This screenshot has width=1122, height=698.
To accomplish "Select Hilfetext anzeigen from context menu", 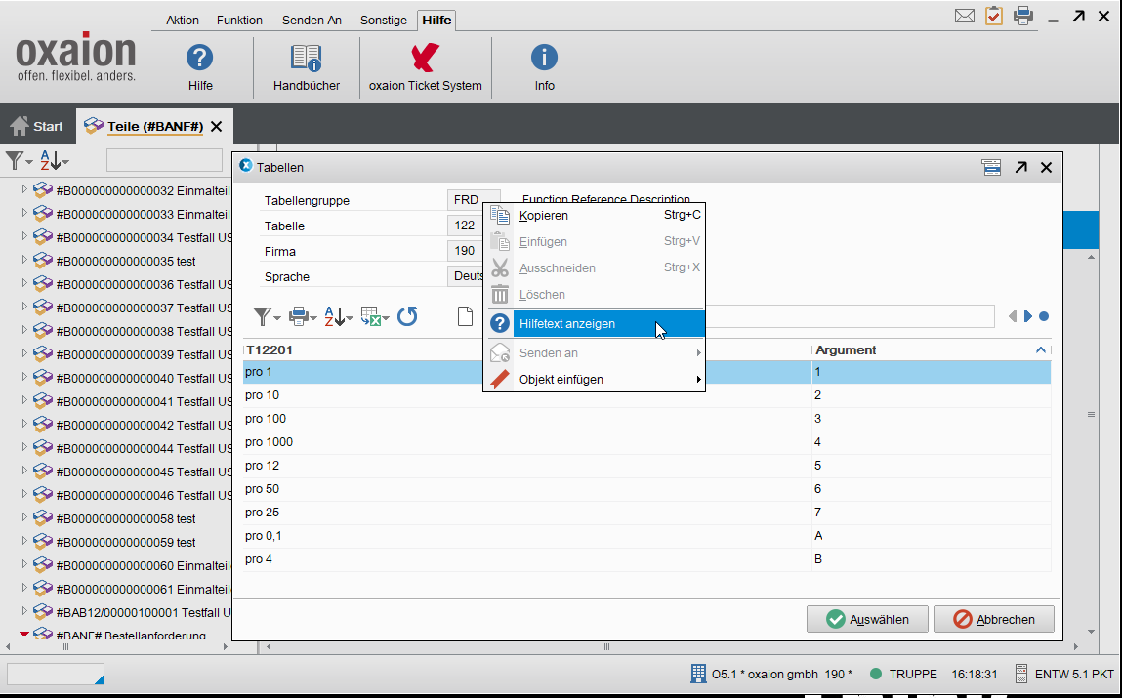I will (x=567, y=324).
